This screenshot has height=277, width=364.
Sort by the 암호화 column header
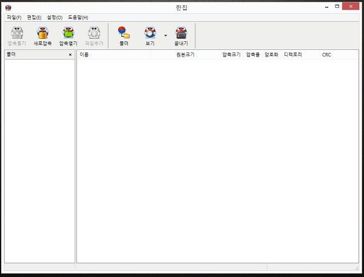tap(271, 55)
